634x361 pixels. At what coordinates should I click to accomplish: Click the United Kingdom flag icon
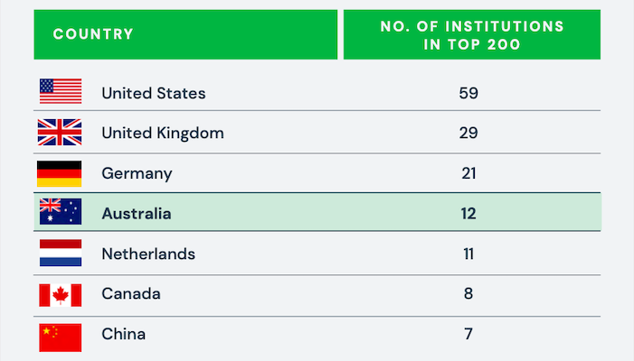[x=60, y=133]
